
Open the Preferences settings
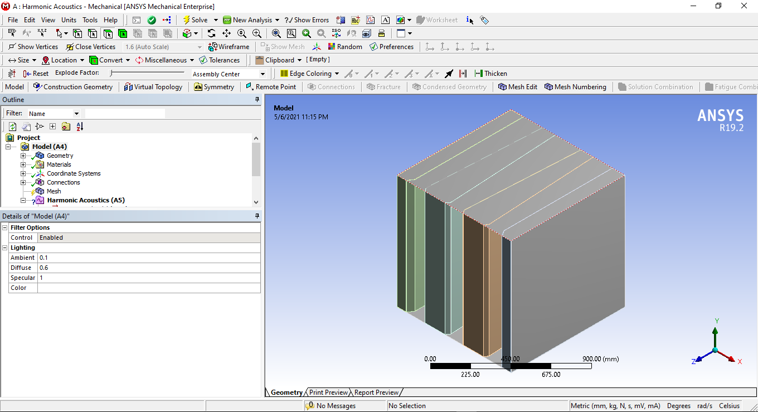tap(392, 47)
